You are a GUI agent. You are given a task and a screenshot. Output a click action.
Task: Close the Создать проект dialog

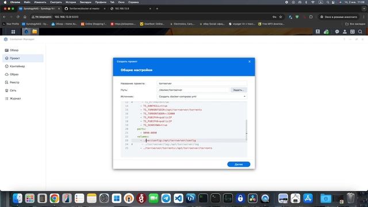coord(250,62)
